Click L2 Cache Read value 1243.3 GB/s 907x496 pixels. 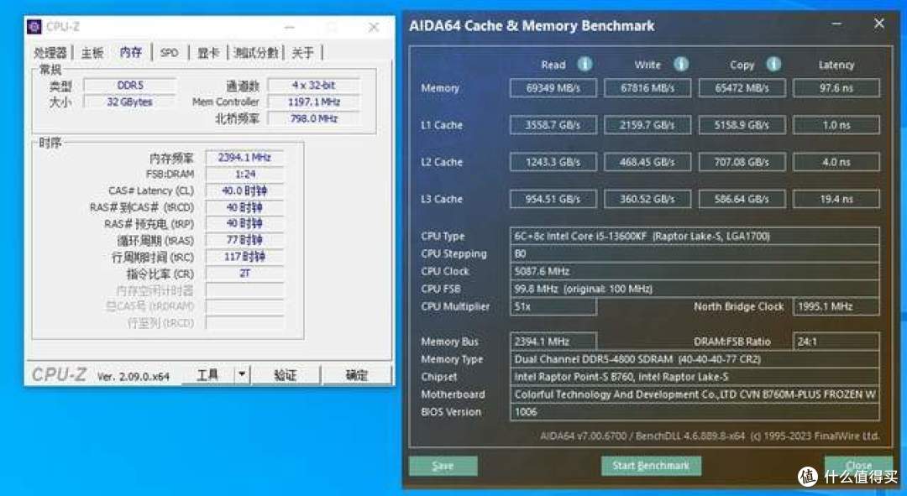[553, 162]
